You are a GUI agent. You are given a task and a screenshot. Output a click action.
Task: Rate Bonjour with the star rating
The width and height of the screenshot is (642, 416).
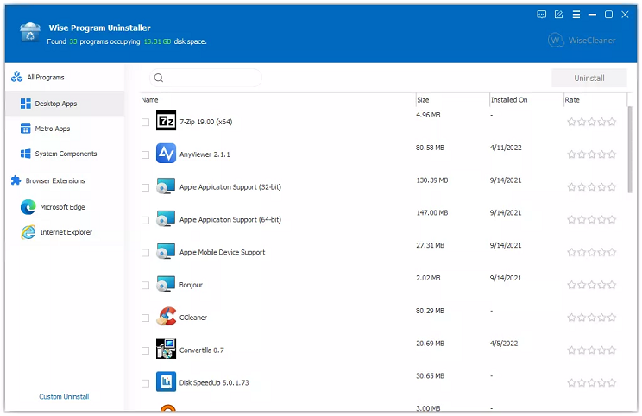tap(592, 285)
